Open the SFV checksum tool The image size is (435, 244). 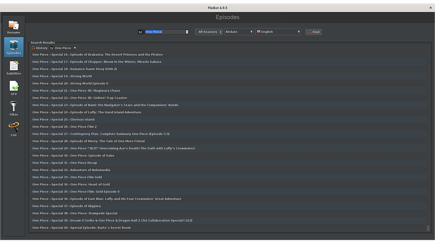pyautogui.click(x=14, y=88)
